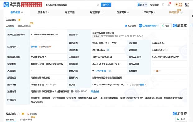Click organization code MA45B4XM-X
193x122 pixels.
(x=39, y=57)
